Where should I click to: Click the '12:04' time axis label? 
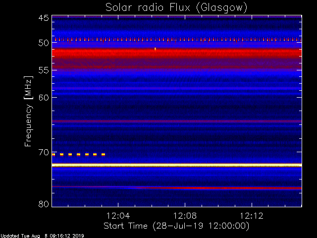118,216
